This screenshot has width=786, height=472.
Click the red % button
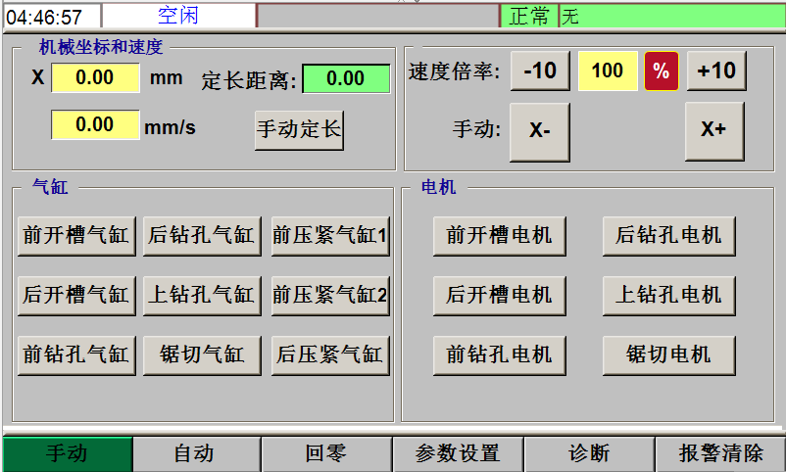pos(662,71)
